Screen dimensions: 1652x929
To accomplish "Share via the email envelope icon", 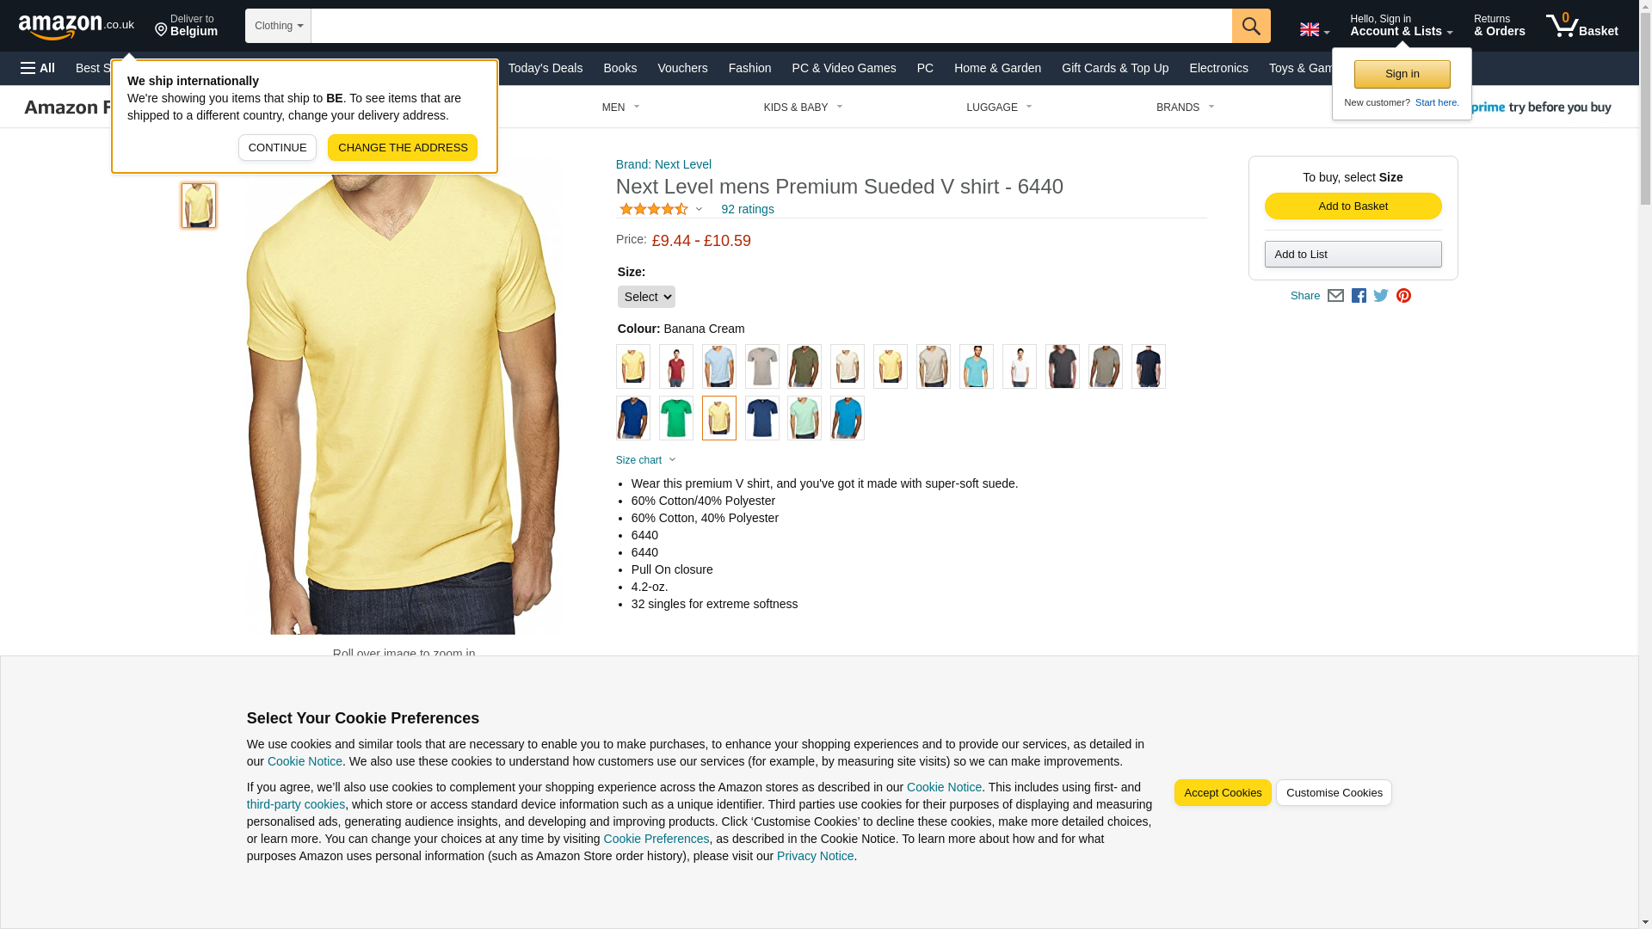I will coord(1335,295).
